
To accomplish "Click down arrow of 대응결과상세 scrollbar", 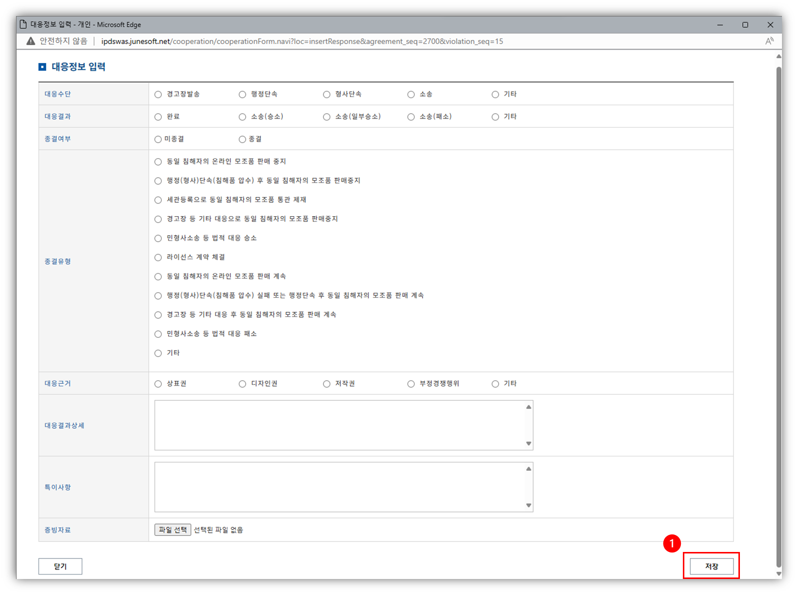I will click(529, 444).
